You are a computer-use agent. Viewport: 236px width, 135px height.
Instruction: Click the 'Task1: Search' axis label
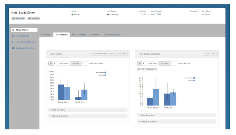coord(153,108)
